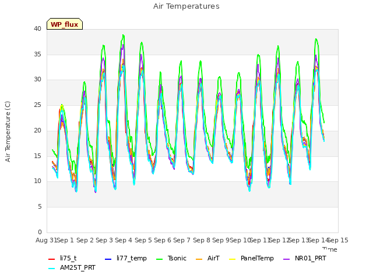
Task: Click the Sep 3 x-axis label
Action: pos(104,240)
